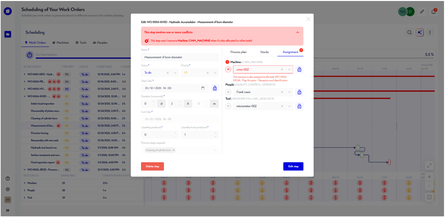Lock the micrometer-002 tool assignment
Screen dimensions: 445x217
(x=299, y=106)
